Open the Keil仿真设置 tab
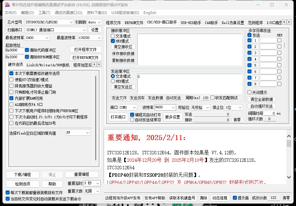296x206 pixels. point(233,23)
